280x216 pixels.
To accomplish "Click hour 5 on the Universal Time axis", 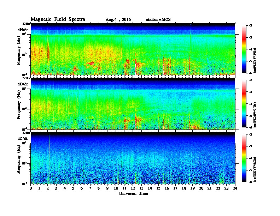I will 73,188.
